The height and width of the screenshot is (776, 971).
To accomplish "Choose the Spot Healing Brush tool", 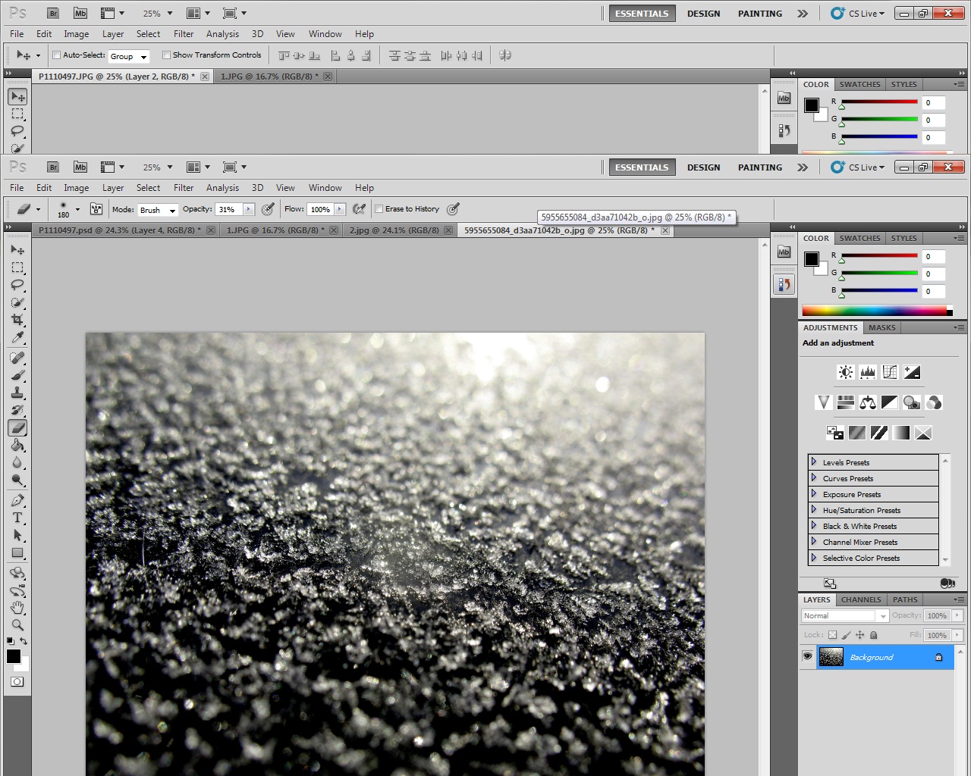I will click(x=17, y=358).
